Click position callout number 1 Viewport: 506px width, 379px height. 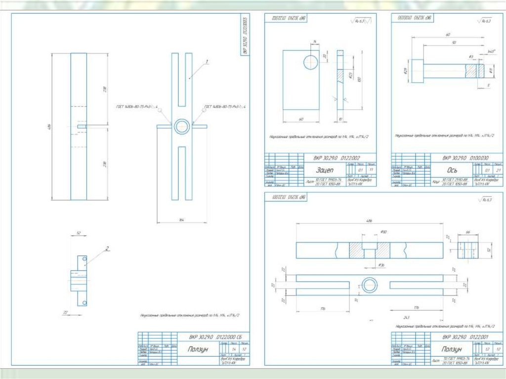pos(207,61)
